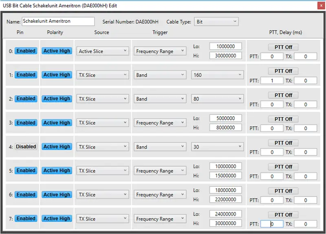This screenshot has width=326, height=234.
Task: Toggle the Enabled button for pin 3
Action: (26, 123)
